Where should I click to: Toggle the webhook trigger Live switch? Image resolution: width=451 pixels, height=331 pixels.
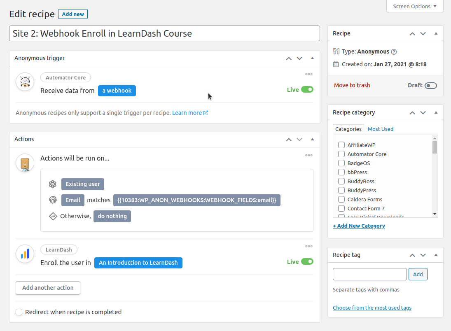coord(307,89)
